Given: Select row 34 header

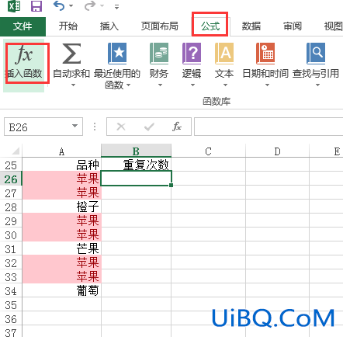Looking at the screenshot, I should tap(11, 291).
